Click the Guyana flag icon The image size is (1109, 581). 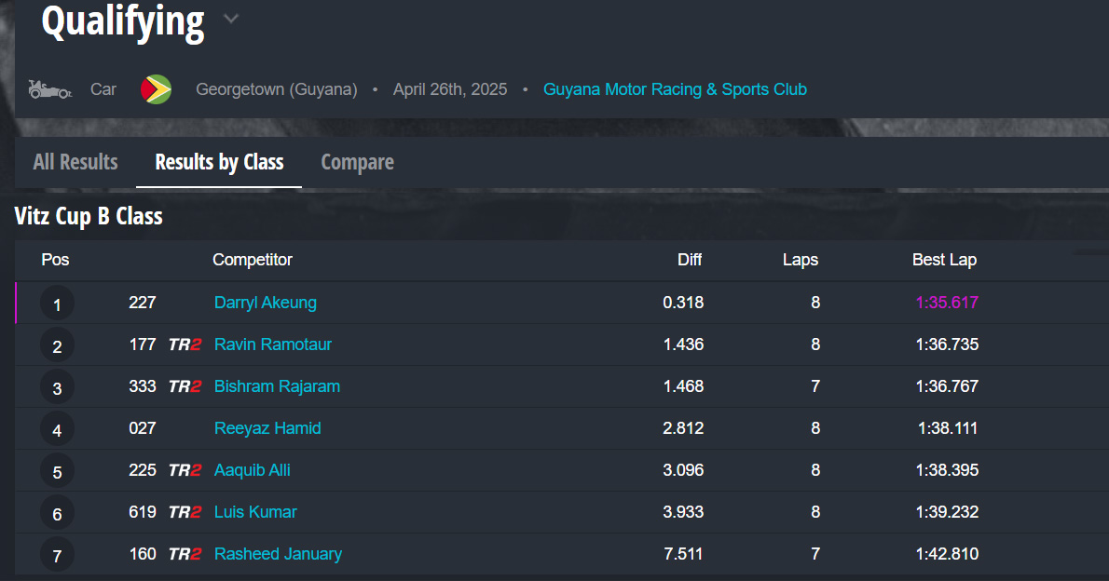pos(156,89)
